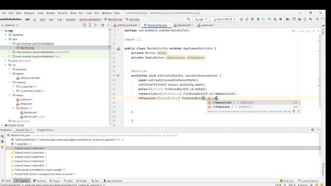Open the File menu
The height and width of the screenshot is (186, 331).
tap(4, 13)
